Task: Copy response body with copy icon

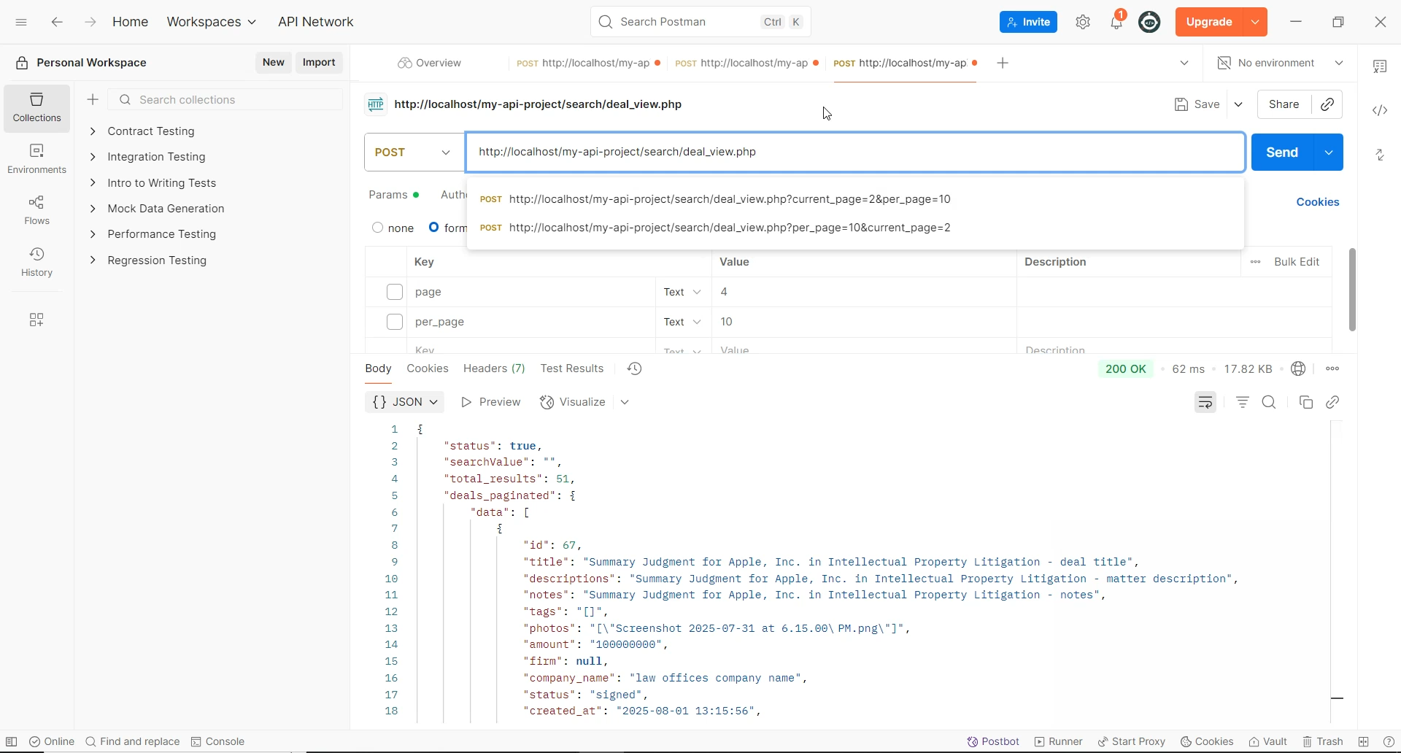Action: tap(1305, 402)
